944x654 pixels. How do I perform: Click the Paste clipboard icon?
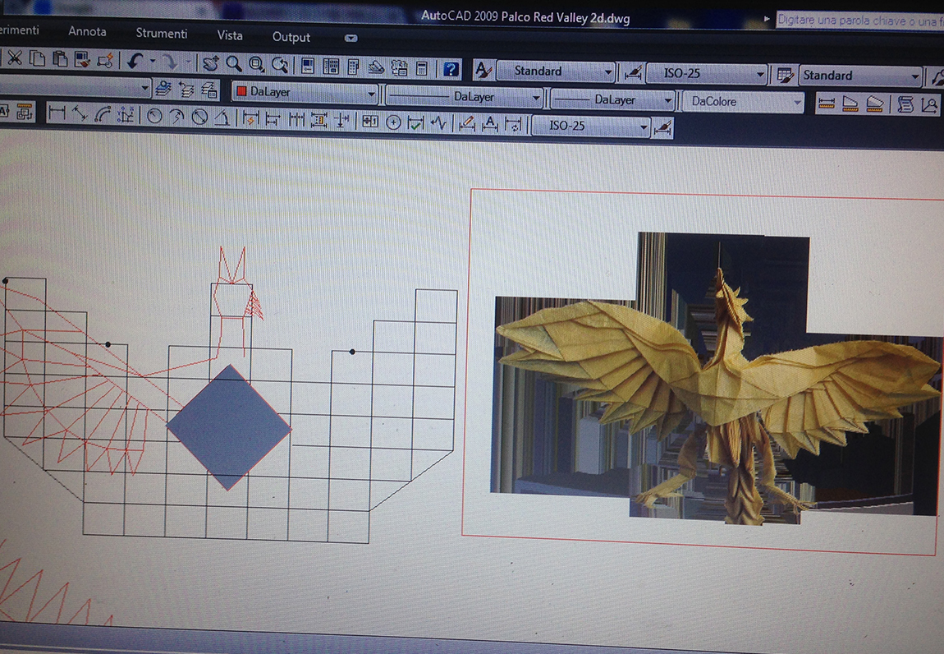[x=60, y=59]
